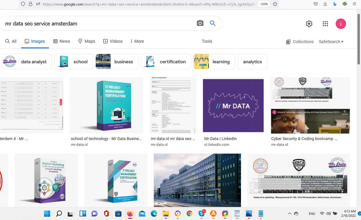Image resolution: width=361 pixels, height=220 pixels.
Task: Open the Teams Chat taskbar icon
Action: [94, 214]
